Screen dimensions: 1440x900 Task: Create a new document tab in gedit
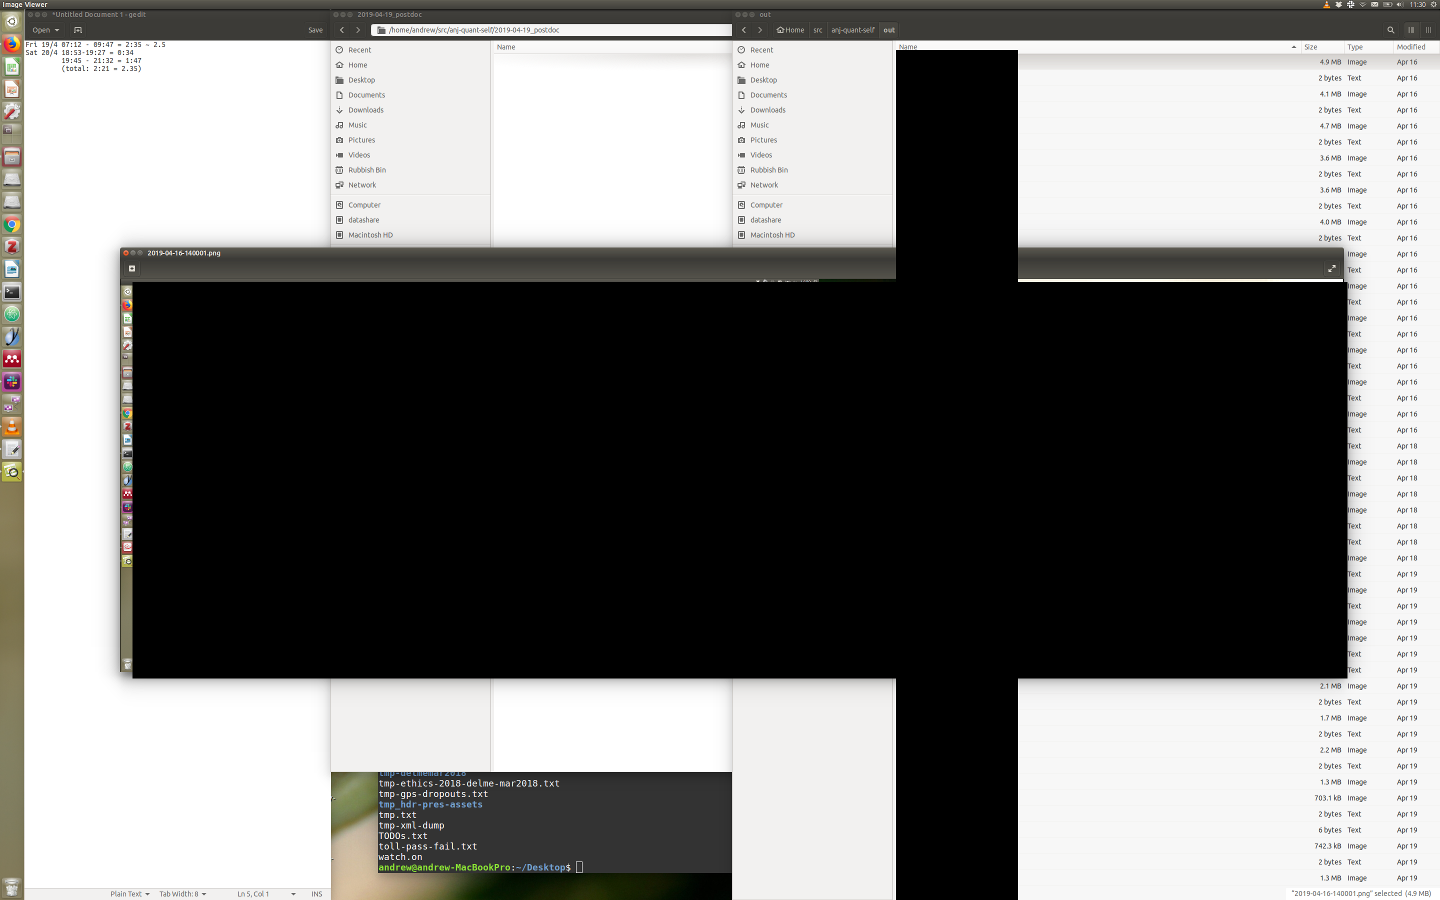click(77, 30)
